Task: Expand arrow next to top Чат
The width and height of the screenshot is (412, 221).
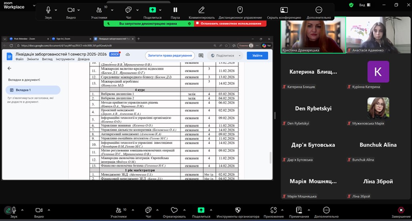Action: click(x=137, y=10)
